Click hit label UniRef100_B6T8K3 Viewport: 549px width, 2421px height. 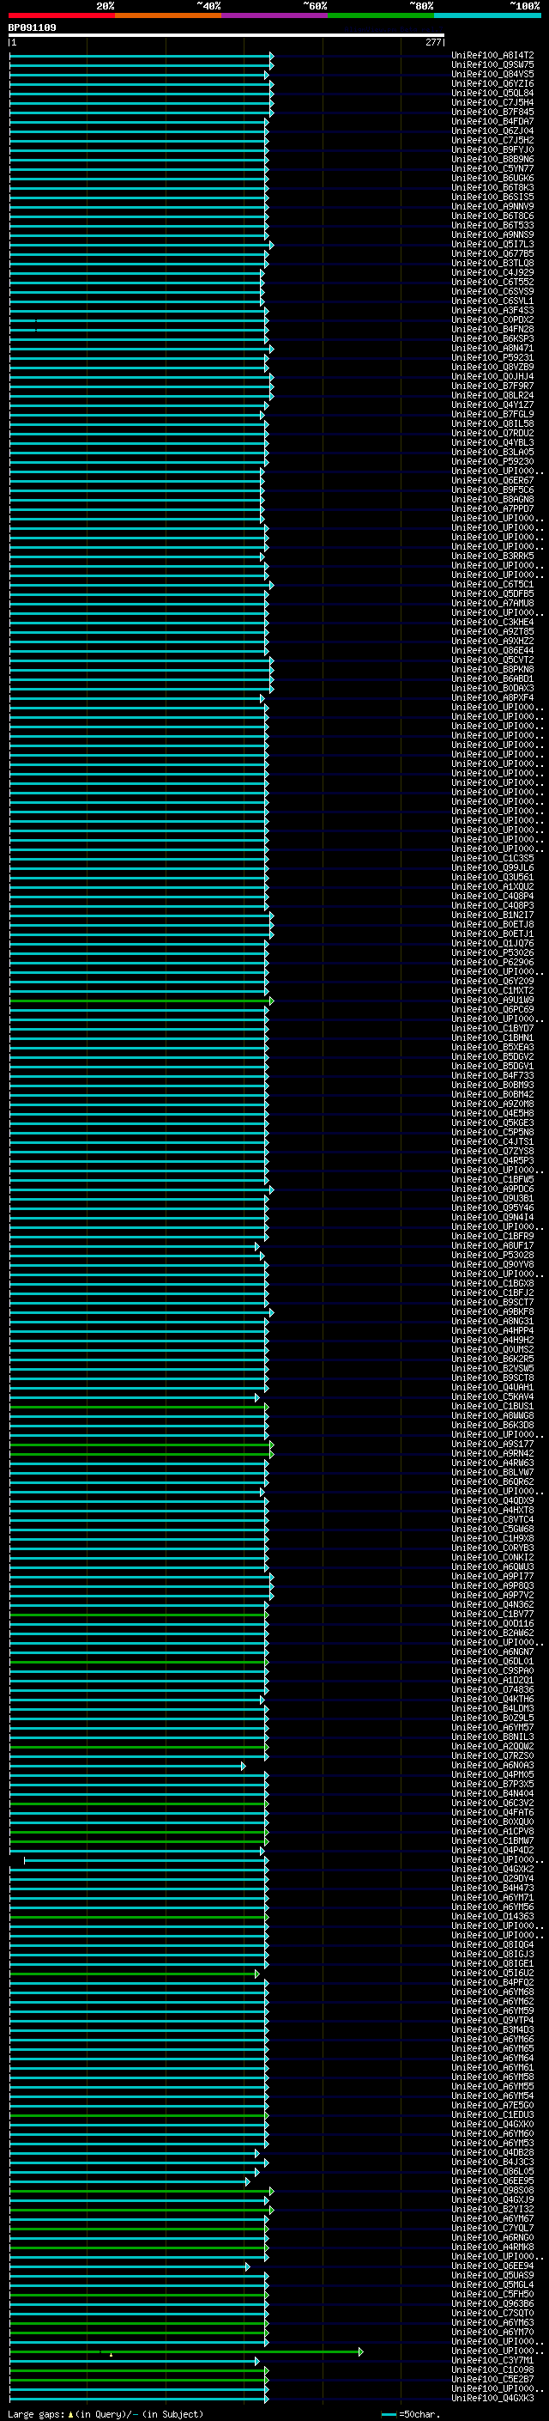[x=492, y=188]
